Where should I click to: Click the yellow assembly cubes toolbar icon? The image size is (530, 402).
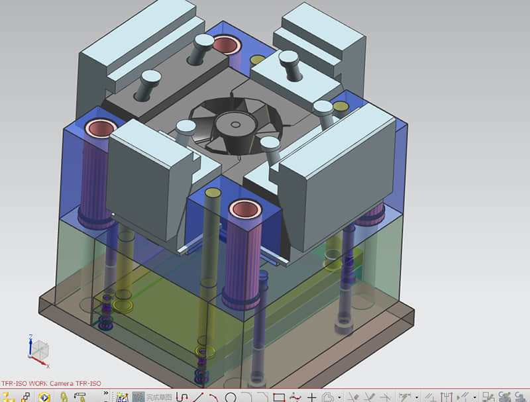[x=8, y=397]
